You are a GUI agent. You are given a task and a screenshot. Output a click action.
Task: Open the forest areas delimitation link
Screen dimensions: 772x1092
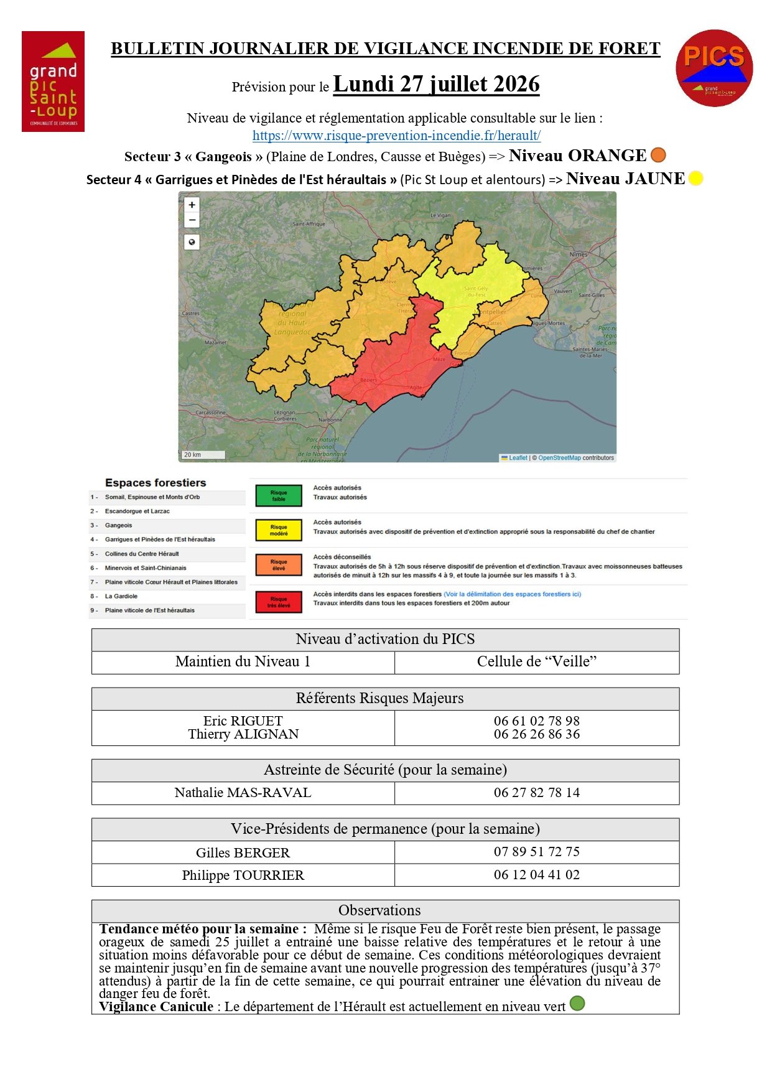[x=512, y=594]
